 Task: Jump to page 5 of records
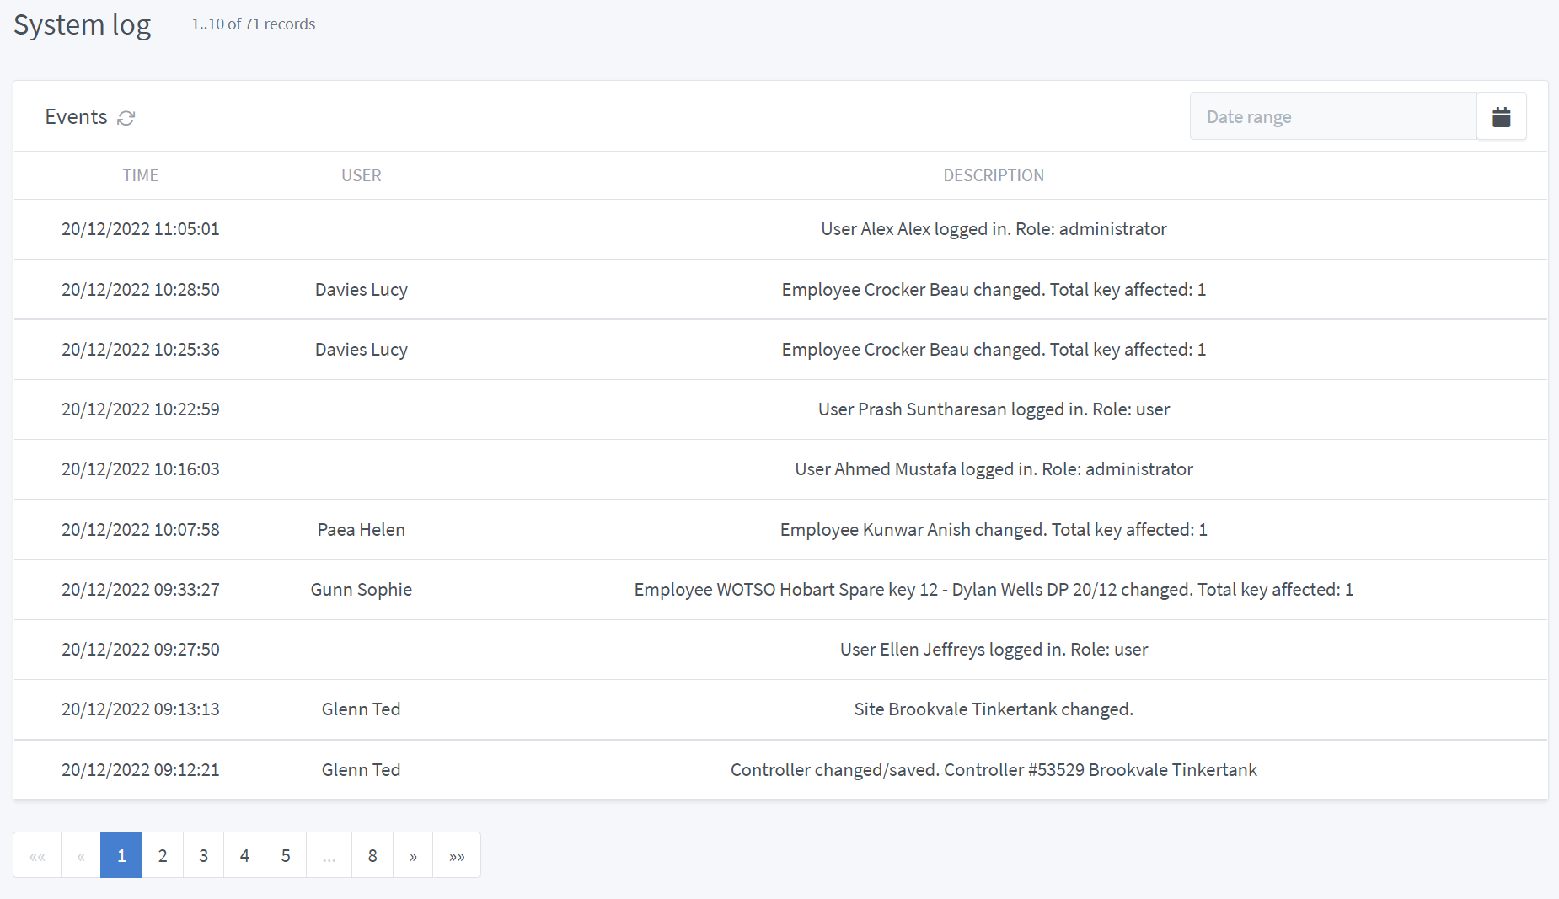[x=286, y=855]
